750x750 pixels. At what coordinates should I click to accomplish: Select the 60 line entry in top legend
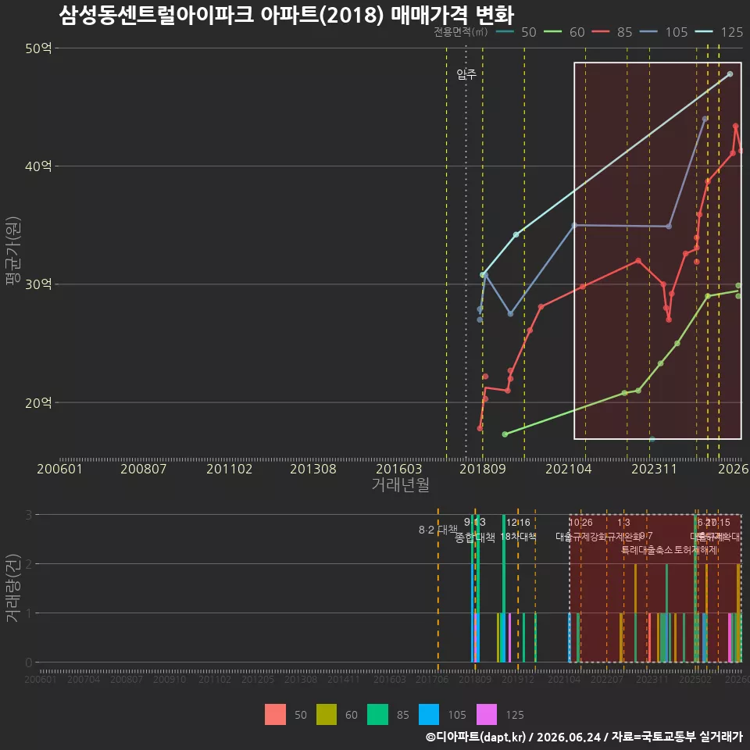pos(564,32)
